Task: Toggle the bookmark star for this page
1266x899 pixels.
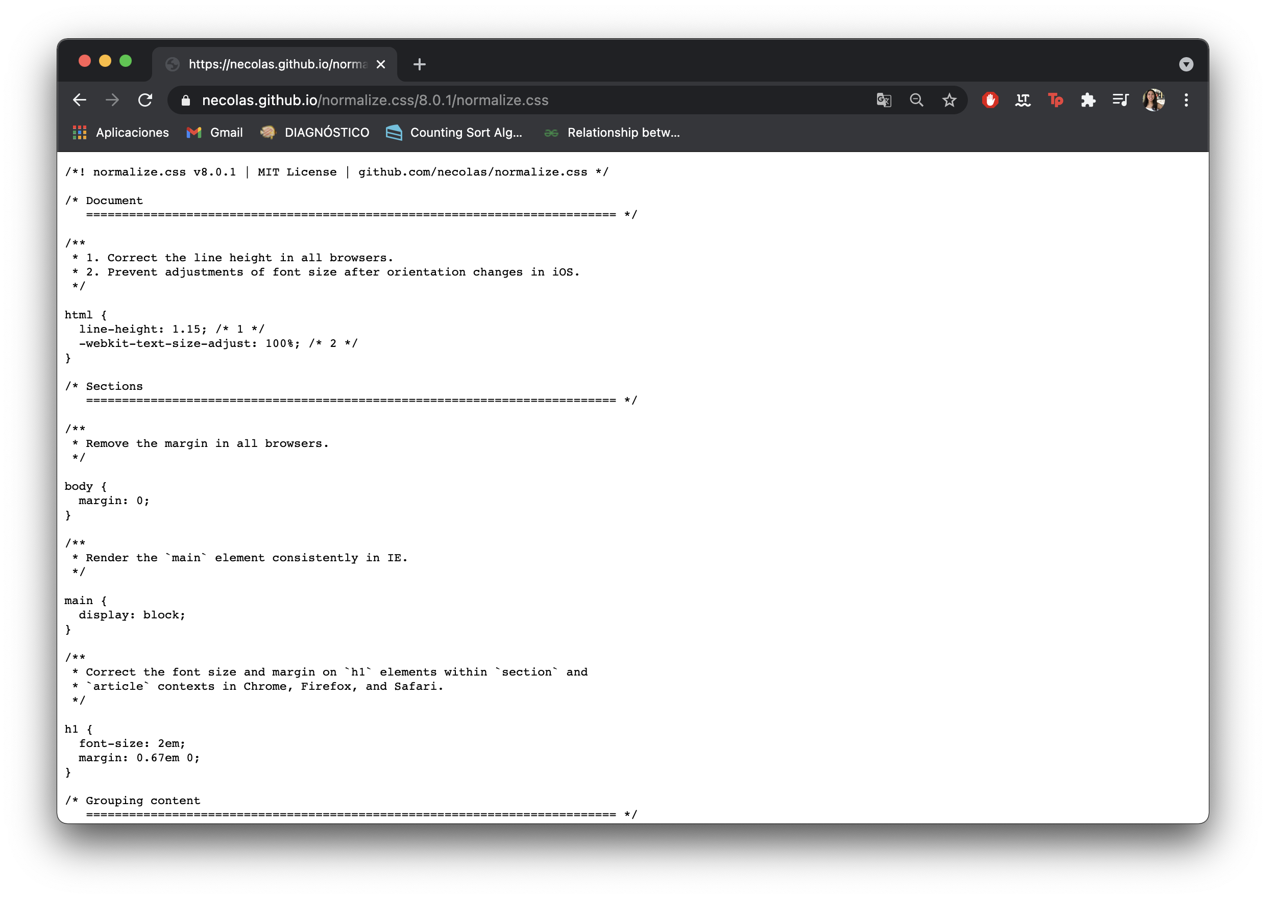Action: tap(950, 100)
